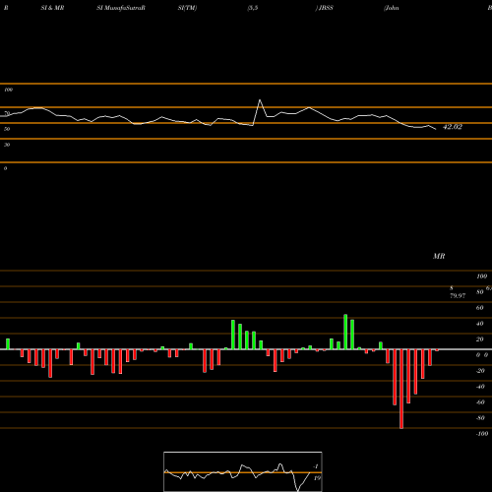This screenshot has height=492, width=492.
Task: Click the RSI panel's 100 level label
Action: (x=8, y=90)
